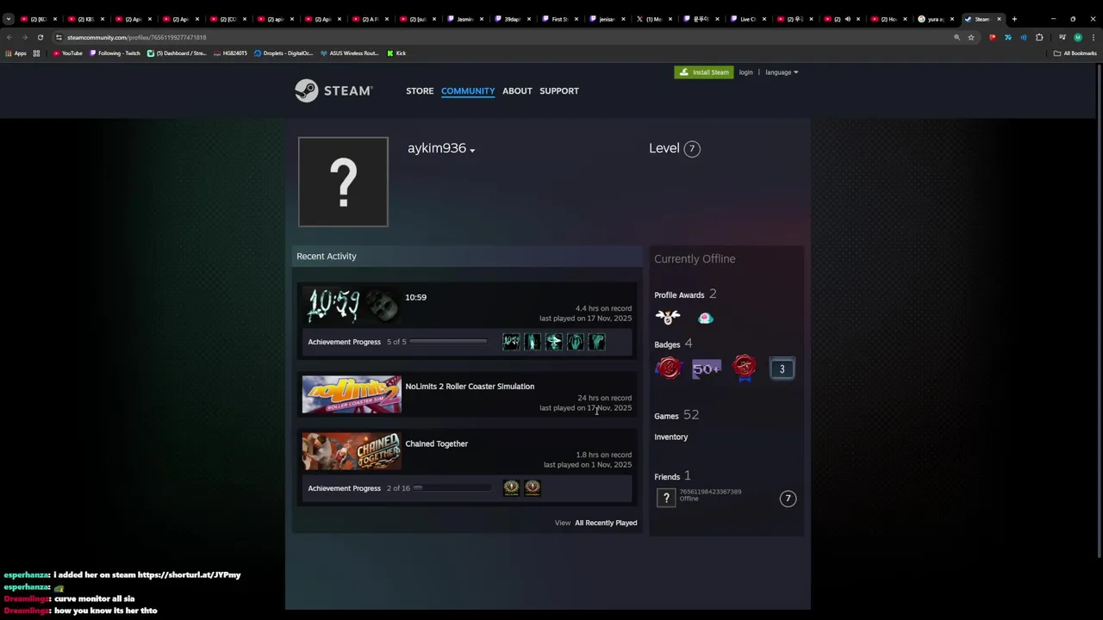The image size is (1103, 620).
Task: Click first 10:59 achievement icon
Action: point(511,342)
